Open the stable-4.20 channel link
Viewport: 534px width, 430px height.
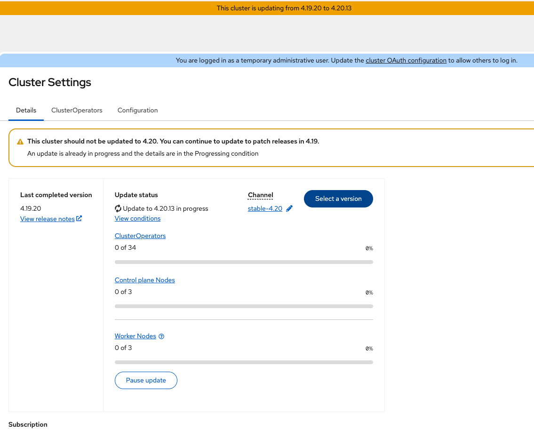(x=265, y=209)
